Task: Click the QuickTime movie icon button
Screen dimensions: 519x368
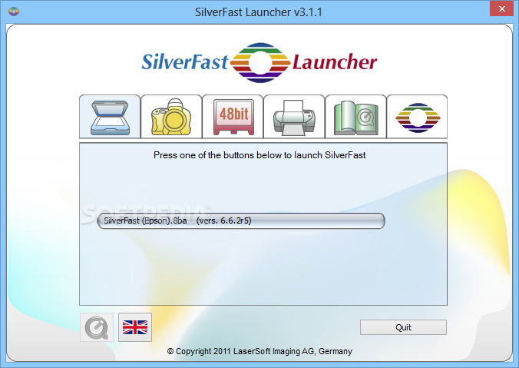Action: click(97, 327)
